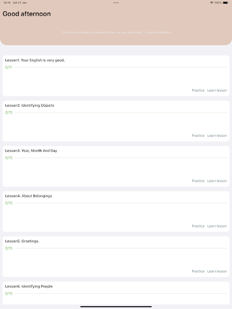232x309 pixels.
Task: Select the Lesson5 Greetings title
Action: pos(22,241)
